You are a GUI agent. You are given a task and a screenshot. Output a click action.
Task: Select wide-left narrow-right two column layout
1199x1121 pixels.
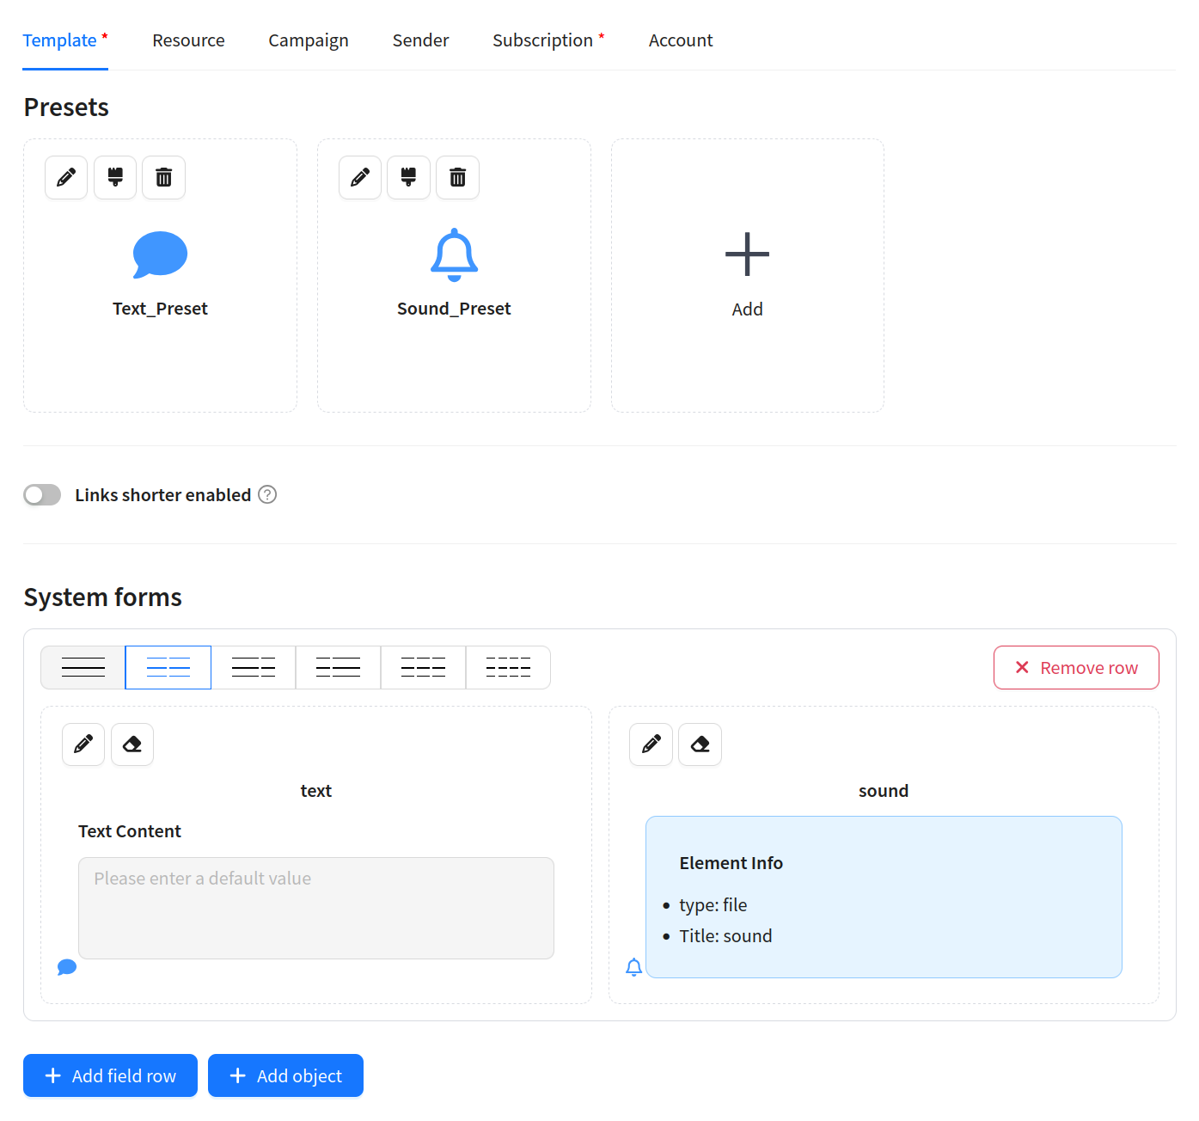tap(254, 668)
